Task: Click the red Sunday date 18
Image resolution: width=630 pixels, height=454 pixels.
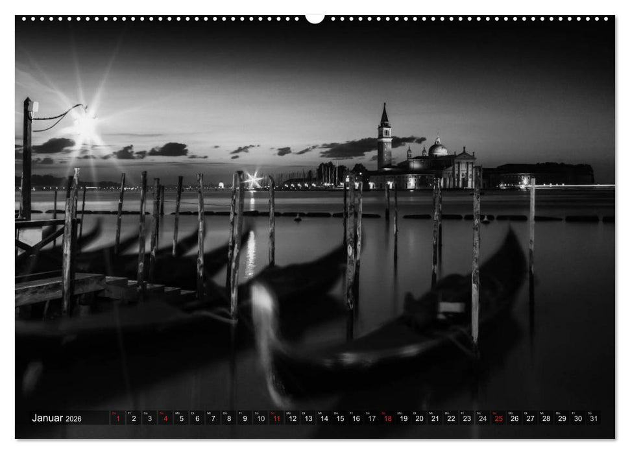Action: (389, 419)
